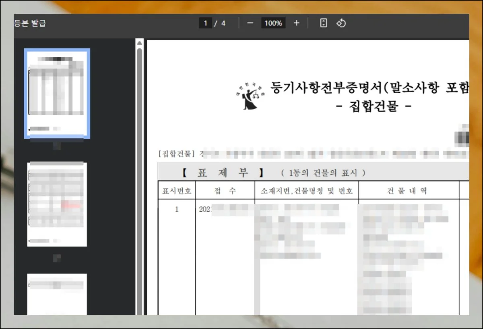
Task: Select the page 1 thumbnail
Action: (x=57, y=93)
